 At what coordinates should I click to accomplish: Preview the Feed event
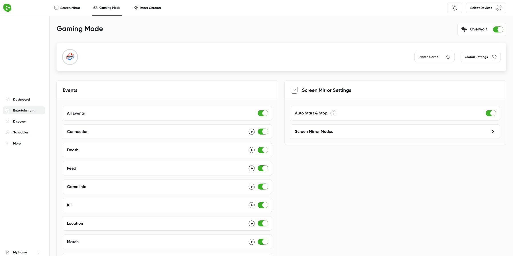click(x=251, y=168)
